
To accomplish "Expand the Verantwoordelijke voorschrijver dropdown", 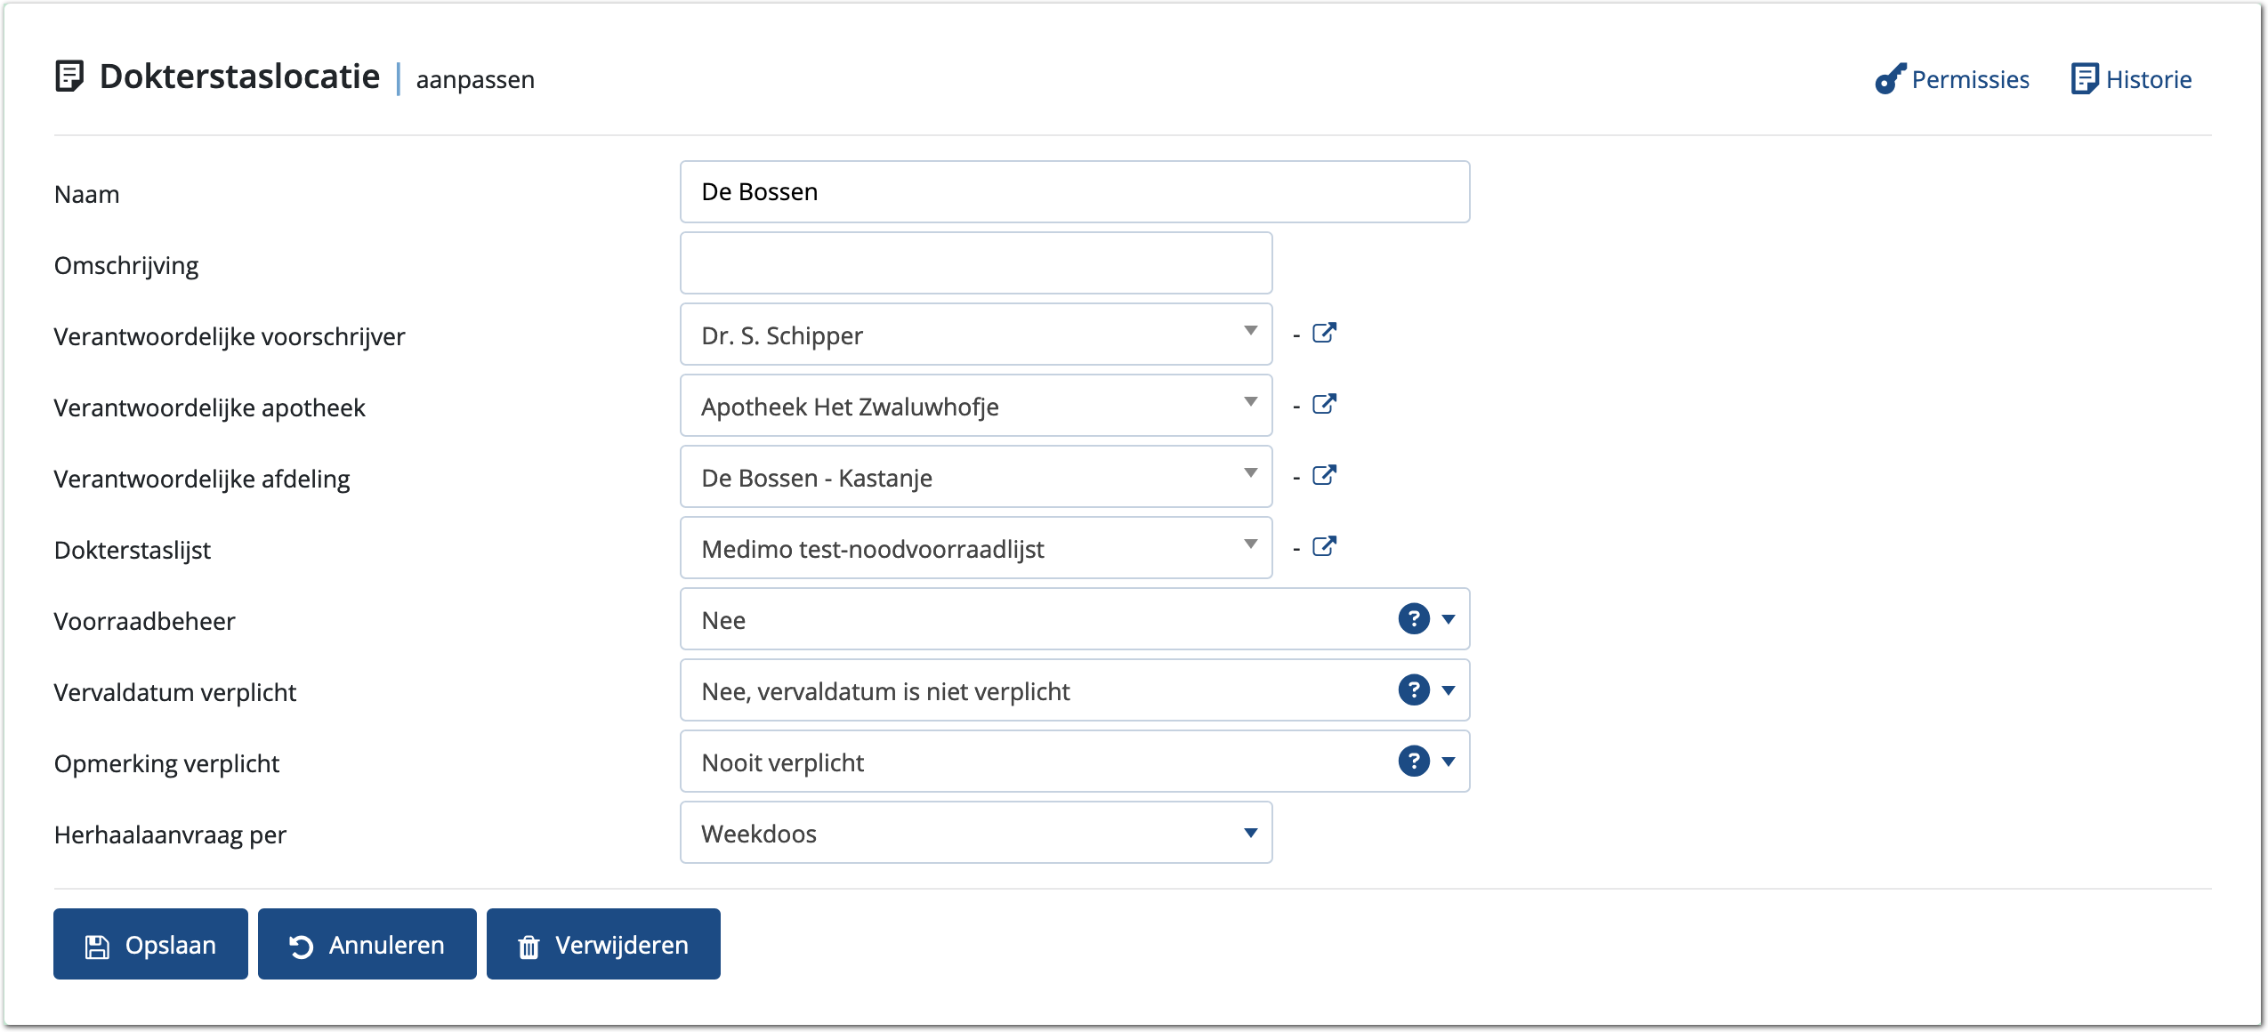I will 1250,332.
